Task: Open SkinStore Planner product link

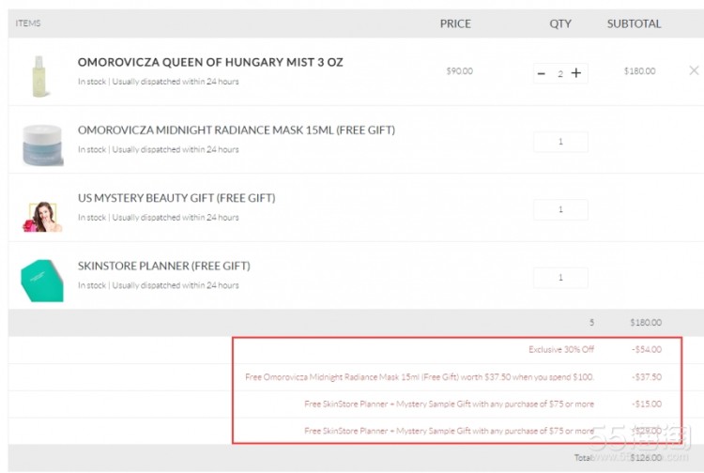Action: click(x=164, y=267)
